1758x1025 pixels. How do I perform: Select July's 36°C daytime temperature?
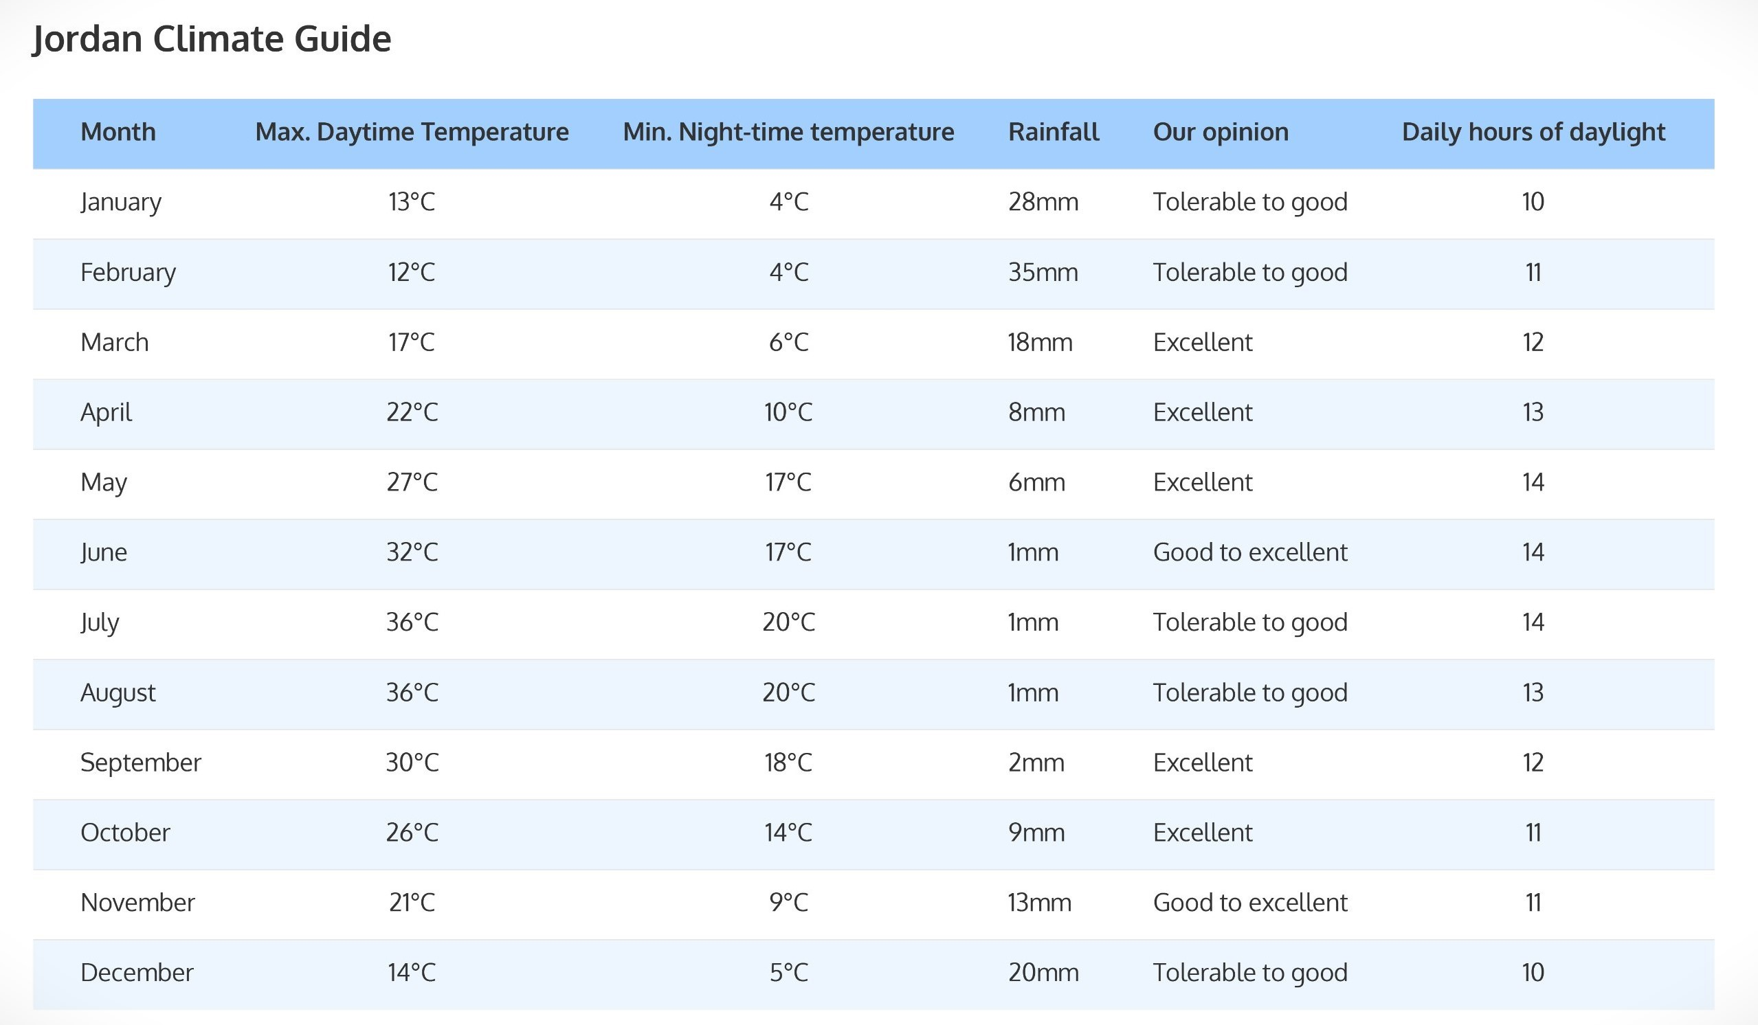412,622
